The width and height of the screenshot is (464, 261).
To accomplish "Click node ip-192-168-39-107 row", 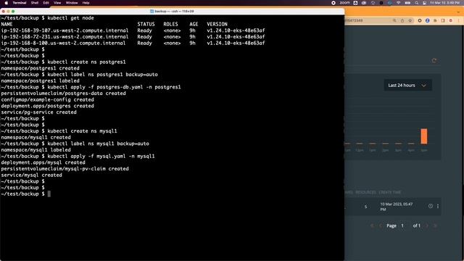I will tap(133, 30).
